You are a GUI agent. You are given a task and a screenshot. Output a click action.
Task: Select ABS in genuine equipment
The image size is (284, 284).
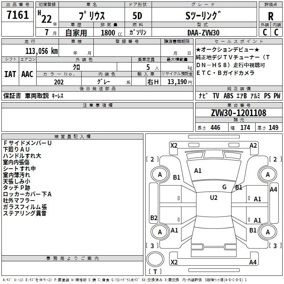[x=228, y=96]
